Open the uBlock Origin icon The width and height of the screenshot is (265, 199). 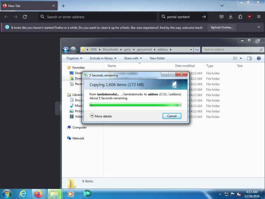tap(249, 17)
